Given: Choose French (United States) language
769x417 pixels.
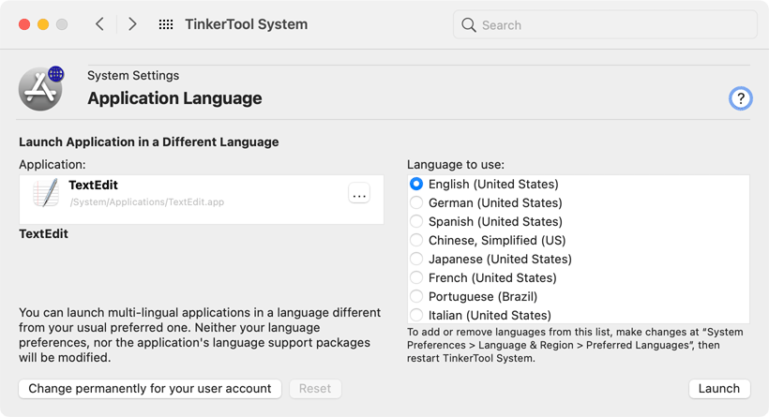Looking at the screenshot, I should tap(416, 277).
